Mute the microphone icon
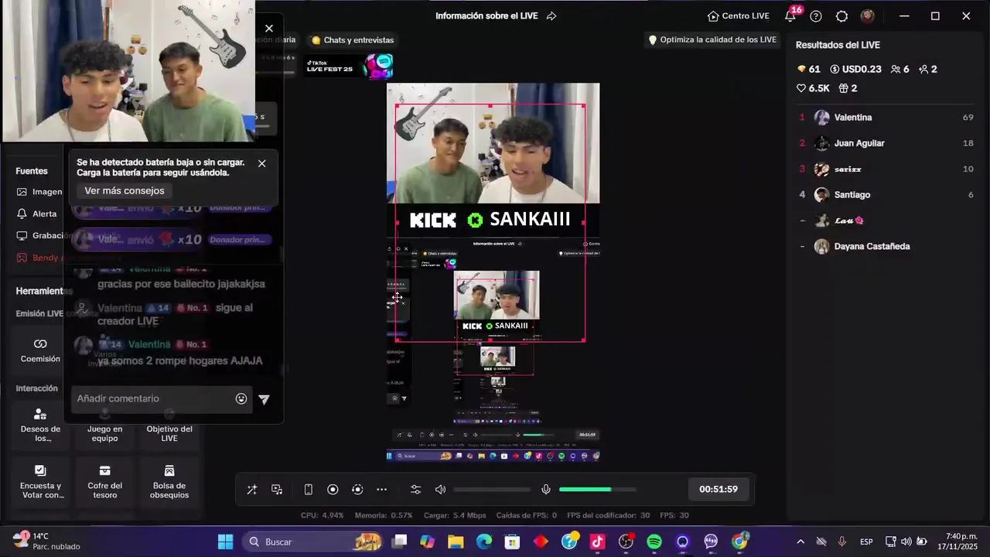 [x=546, y=490]
